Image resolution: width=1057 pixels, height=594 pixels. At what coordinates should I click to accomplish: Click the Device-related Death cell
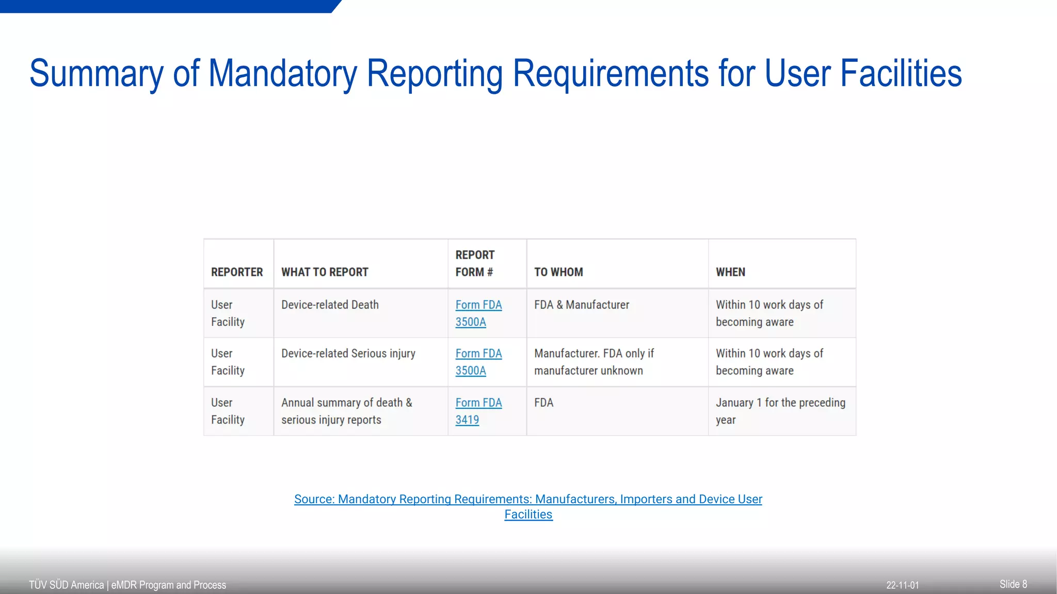point(330,305)
